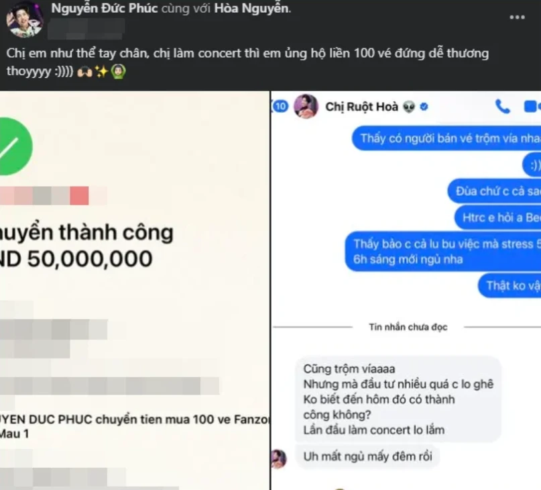541x490 pixels.
Task: Click the blue verified badge beside Hoà
Action: pyautogui.click(x=424, y=107)
